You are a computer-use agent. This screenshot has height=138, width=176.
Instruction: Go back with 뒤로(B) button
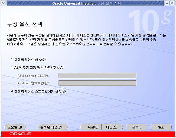(91, 127)
